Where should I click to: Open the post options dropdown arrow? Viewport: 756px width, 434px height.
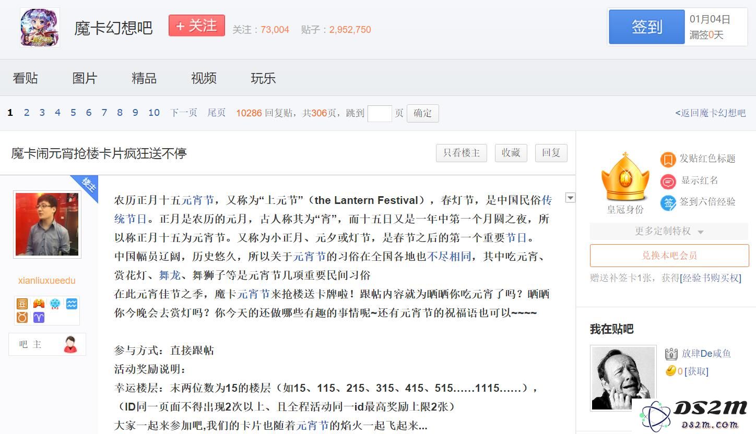coord(571,198)
